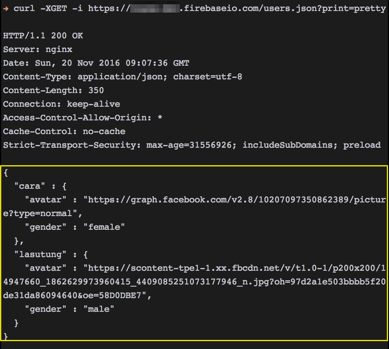Click the Cache-Control: no-cache header

click(x=64, y=131)
